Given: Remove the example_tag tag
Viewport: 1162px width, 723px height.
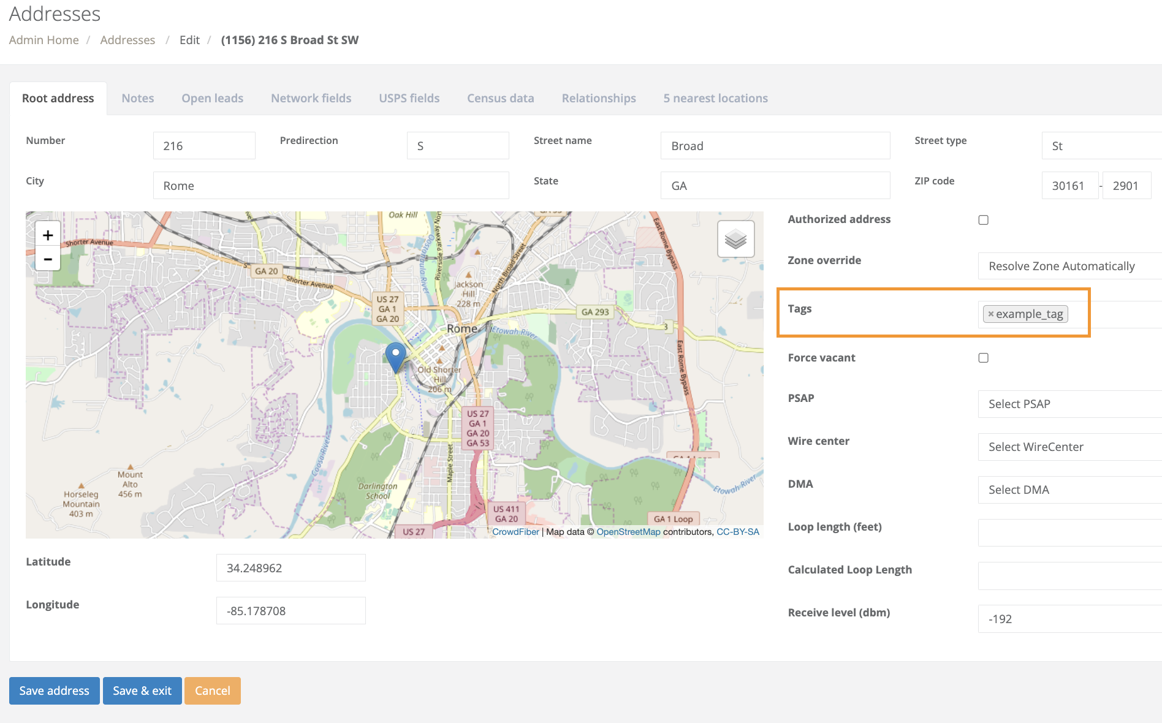Looking at the screenshot, I should [990, 314].
